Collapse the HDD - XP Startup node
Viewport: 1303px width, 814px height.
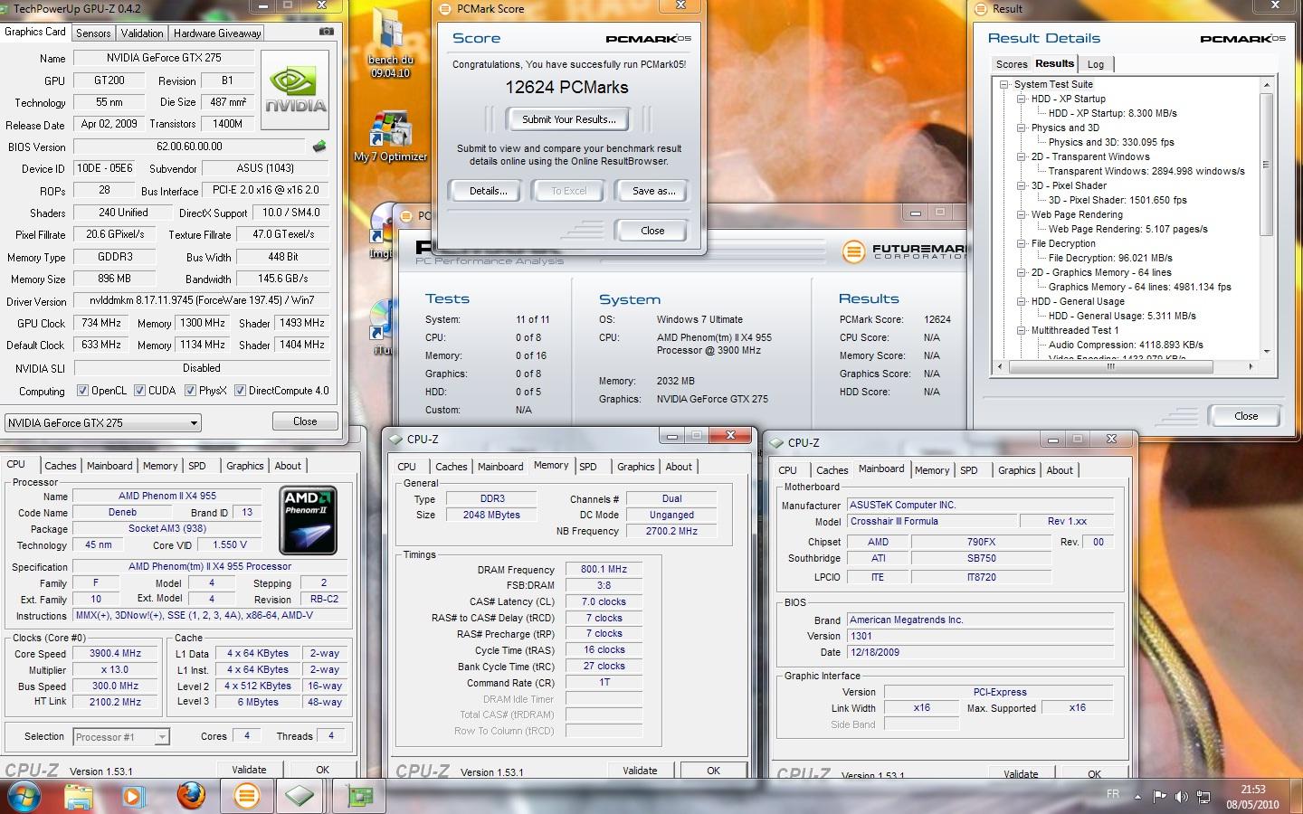(1022, 99)
